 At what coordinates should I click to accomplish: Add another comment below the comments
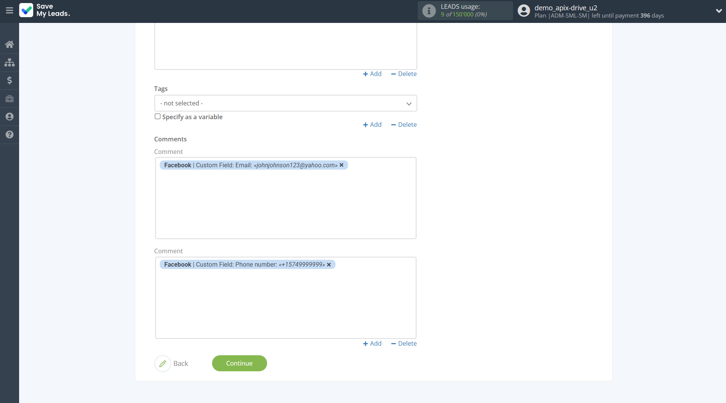[372, 343]
